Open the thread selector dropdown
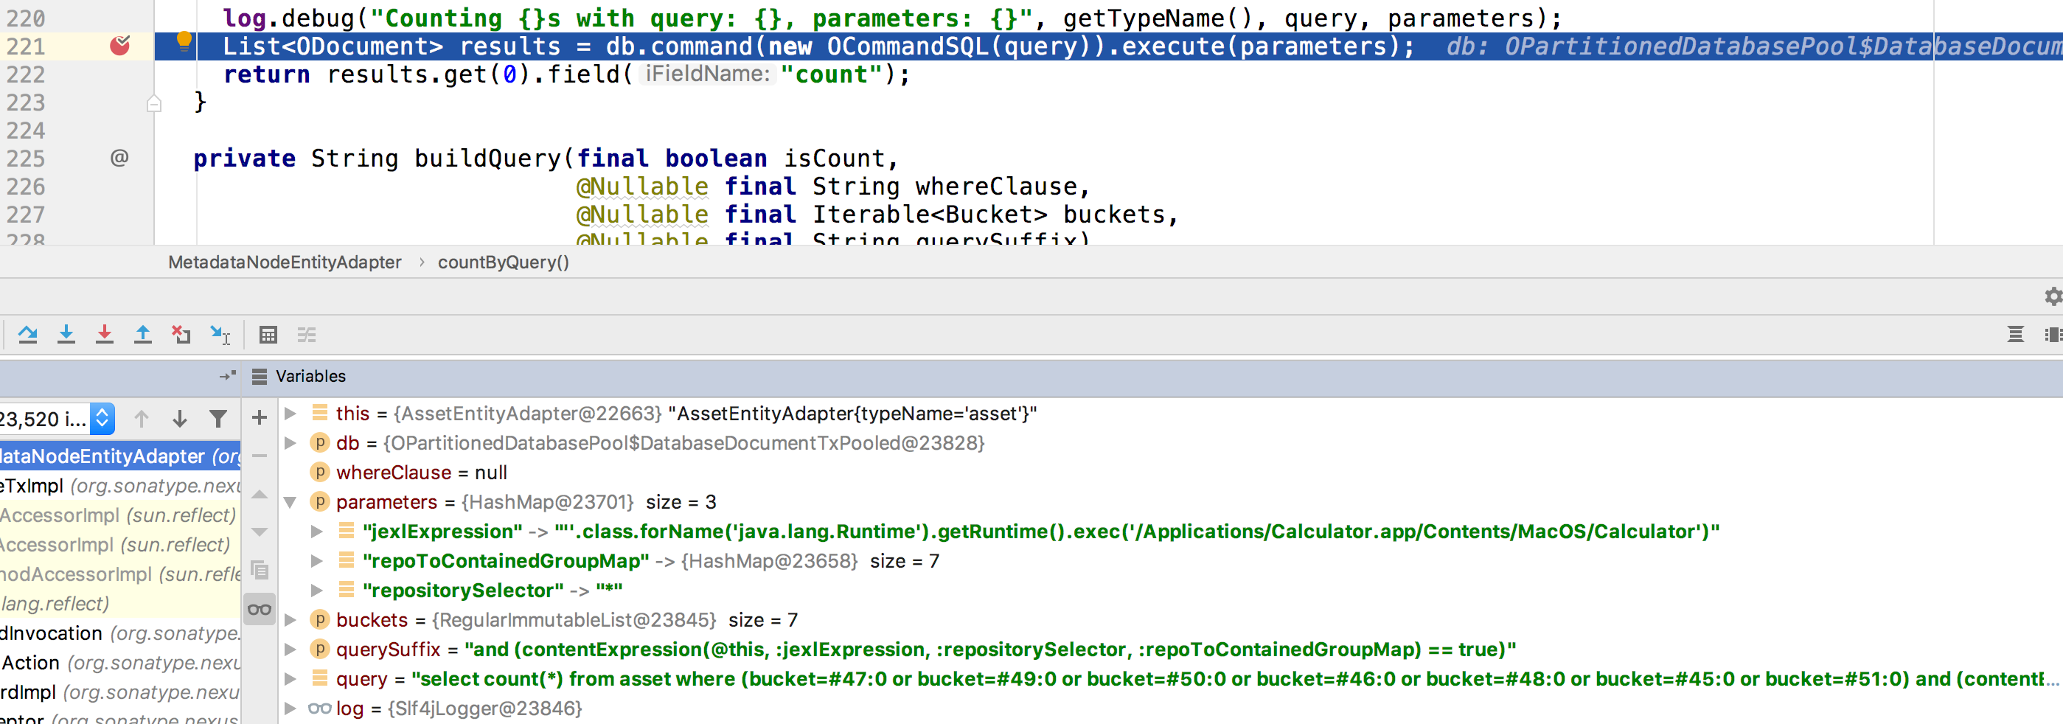Image resolution: width=2063 pixels, height=724 pixels. [x=102, y=419]
